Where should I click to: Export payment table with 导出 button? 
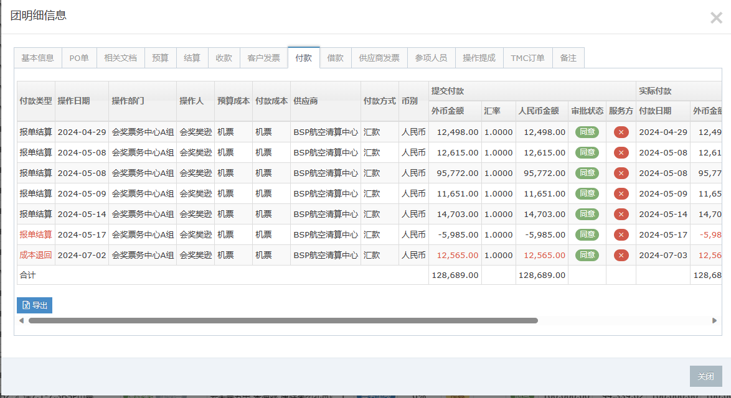pyautogui.click(x=35, y=305)
